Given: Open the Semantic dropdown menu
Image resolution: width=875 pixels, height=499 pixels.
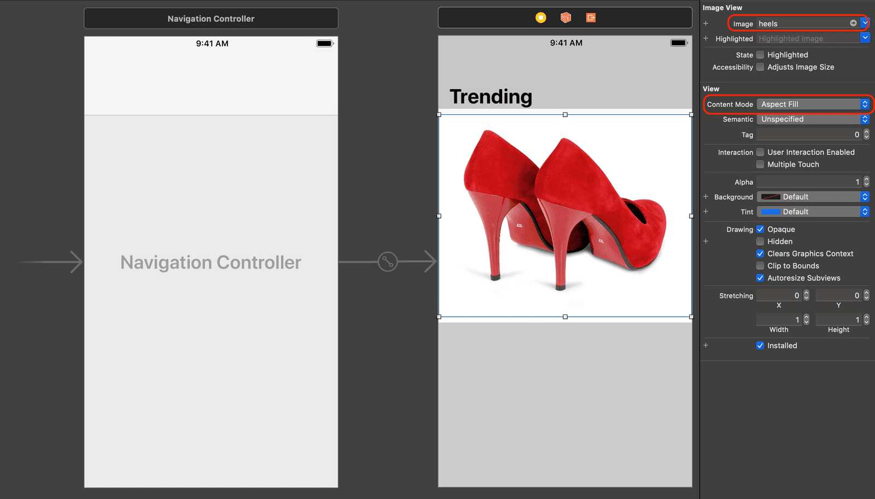Looking at the screenshot, I should [812, 119].
